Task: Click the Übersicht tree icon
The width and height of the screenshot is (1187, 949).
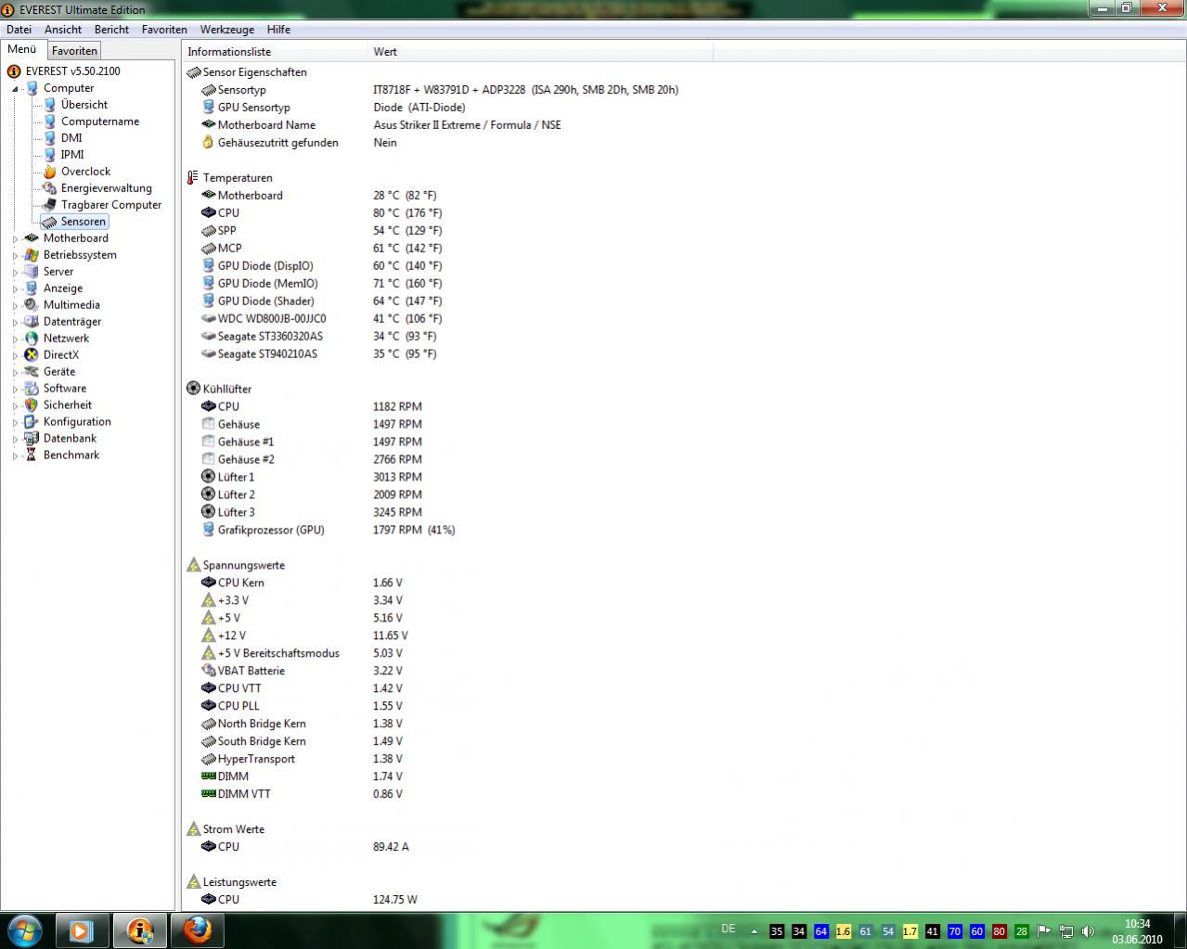Action: tap(50, 105)
